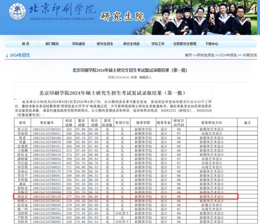Viewport: 260px width, 224px height.
Task: Click the initial score 394
Action: [69, 146]
